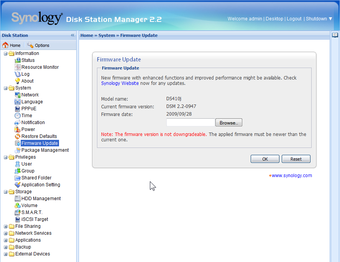Click the Log icon
This screenshot has height=262, width=340.
tap(18, 74)
